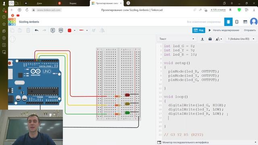Open the notes tool
This screenshot has width=258, height=145.
53,31
